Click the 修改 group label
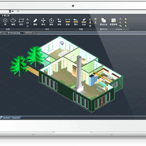Image resolution: width=146 pixels, height=146 pixels. coord(47,29)
